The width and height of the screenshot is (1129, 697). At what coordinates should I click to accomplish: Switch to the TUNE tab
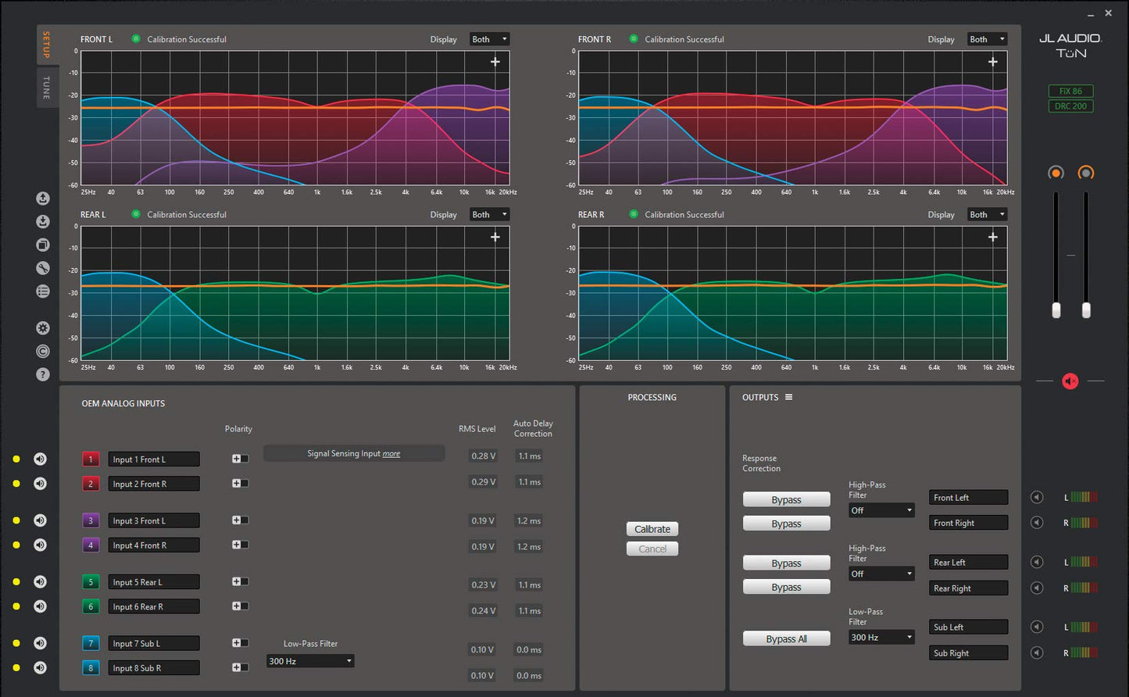click(46, 88)
